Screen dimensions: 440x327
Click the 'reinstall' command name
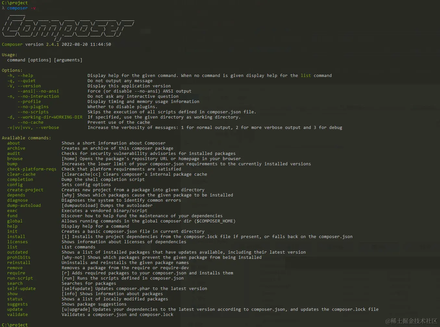[19, 263]
